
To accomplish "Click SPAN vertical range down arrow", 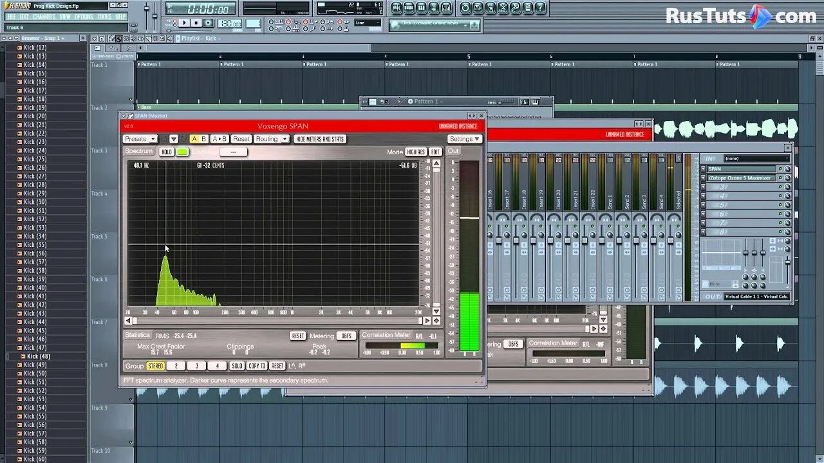I will coord(436,312).
